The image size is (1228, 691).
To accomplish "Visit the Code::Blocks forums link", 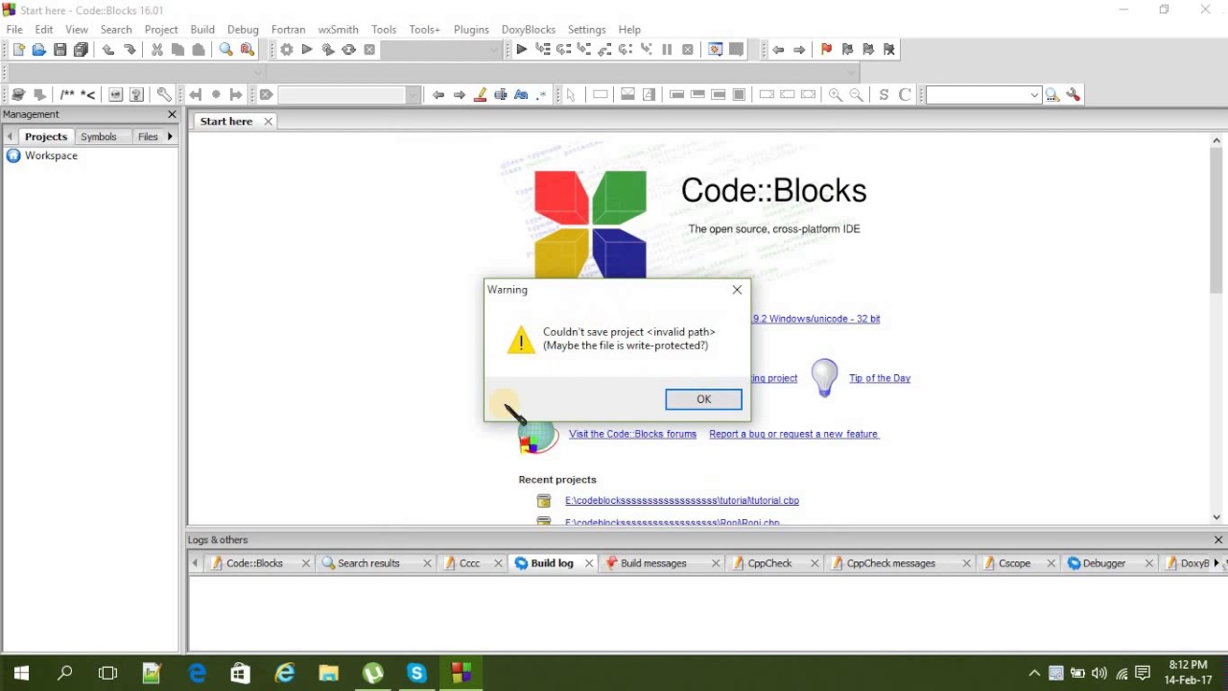I will tap(632, 434).
